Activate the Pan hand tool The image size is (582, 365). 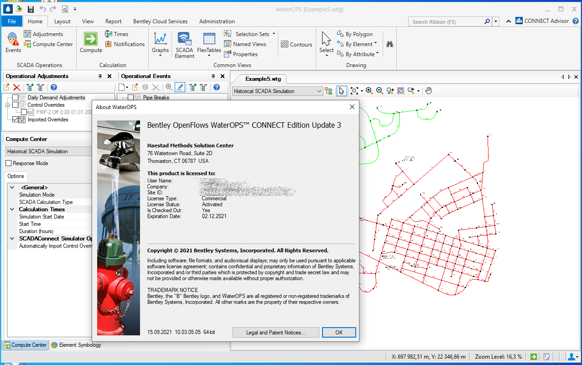click(x=428, y=91)
